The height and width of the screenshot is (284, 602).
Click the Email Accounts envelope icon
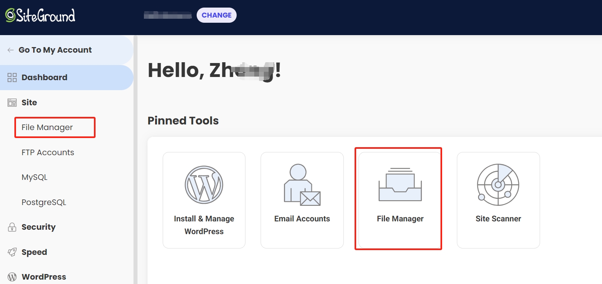(x=302, y=185)
